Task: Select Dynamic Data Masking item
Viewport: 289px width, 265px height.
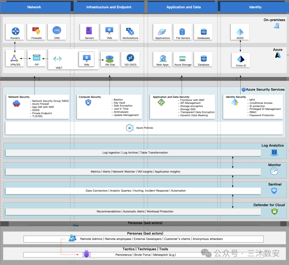Action: coord(194,115)
